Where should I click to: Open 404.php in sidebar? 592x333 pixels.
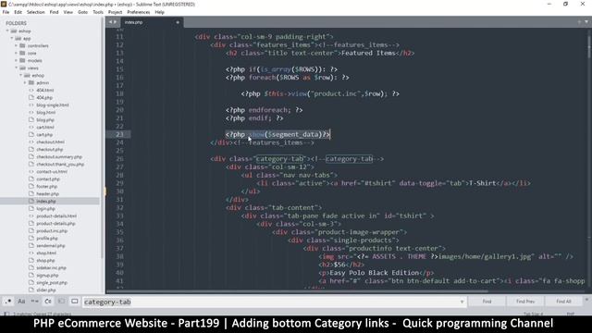(44, 97)
